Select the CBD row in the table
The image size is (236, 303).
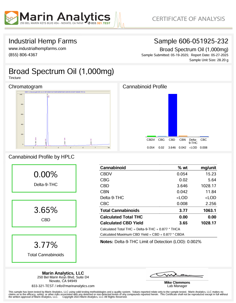coord(158,186)
